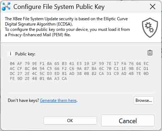This screenshot has width=162, height=131.
Task: Confirm with the OK button
Action: click(70, 121)
